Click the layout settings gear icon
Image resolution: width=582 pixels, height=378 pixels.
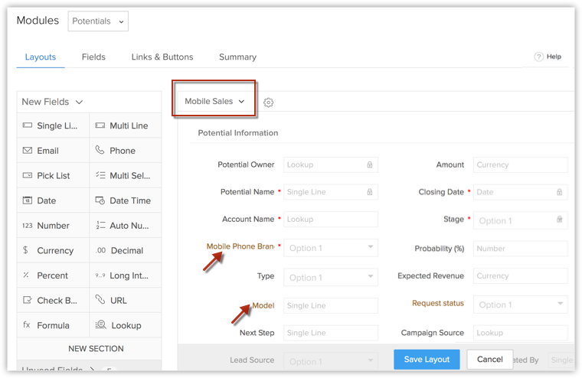click(268, 102)
